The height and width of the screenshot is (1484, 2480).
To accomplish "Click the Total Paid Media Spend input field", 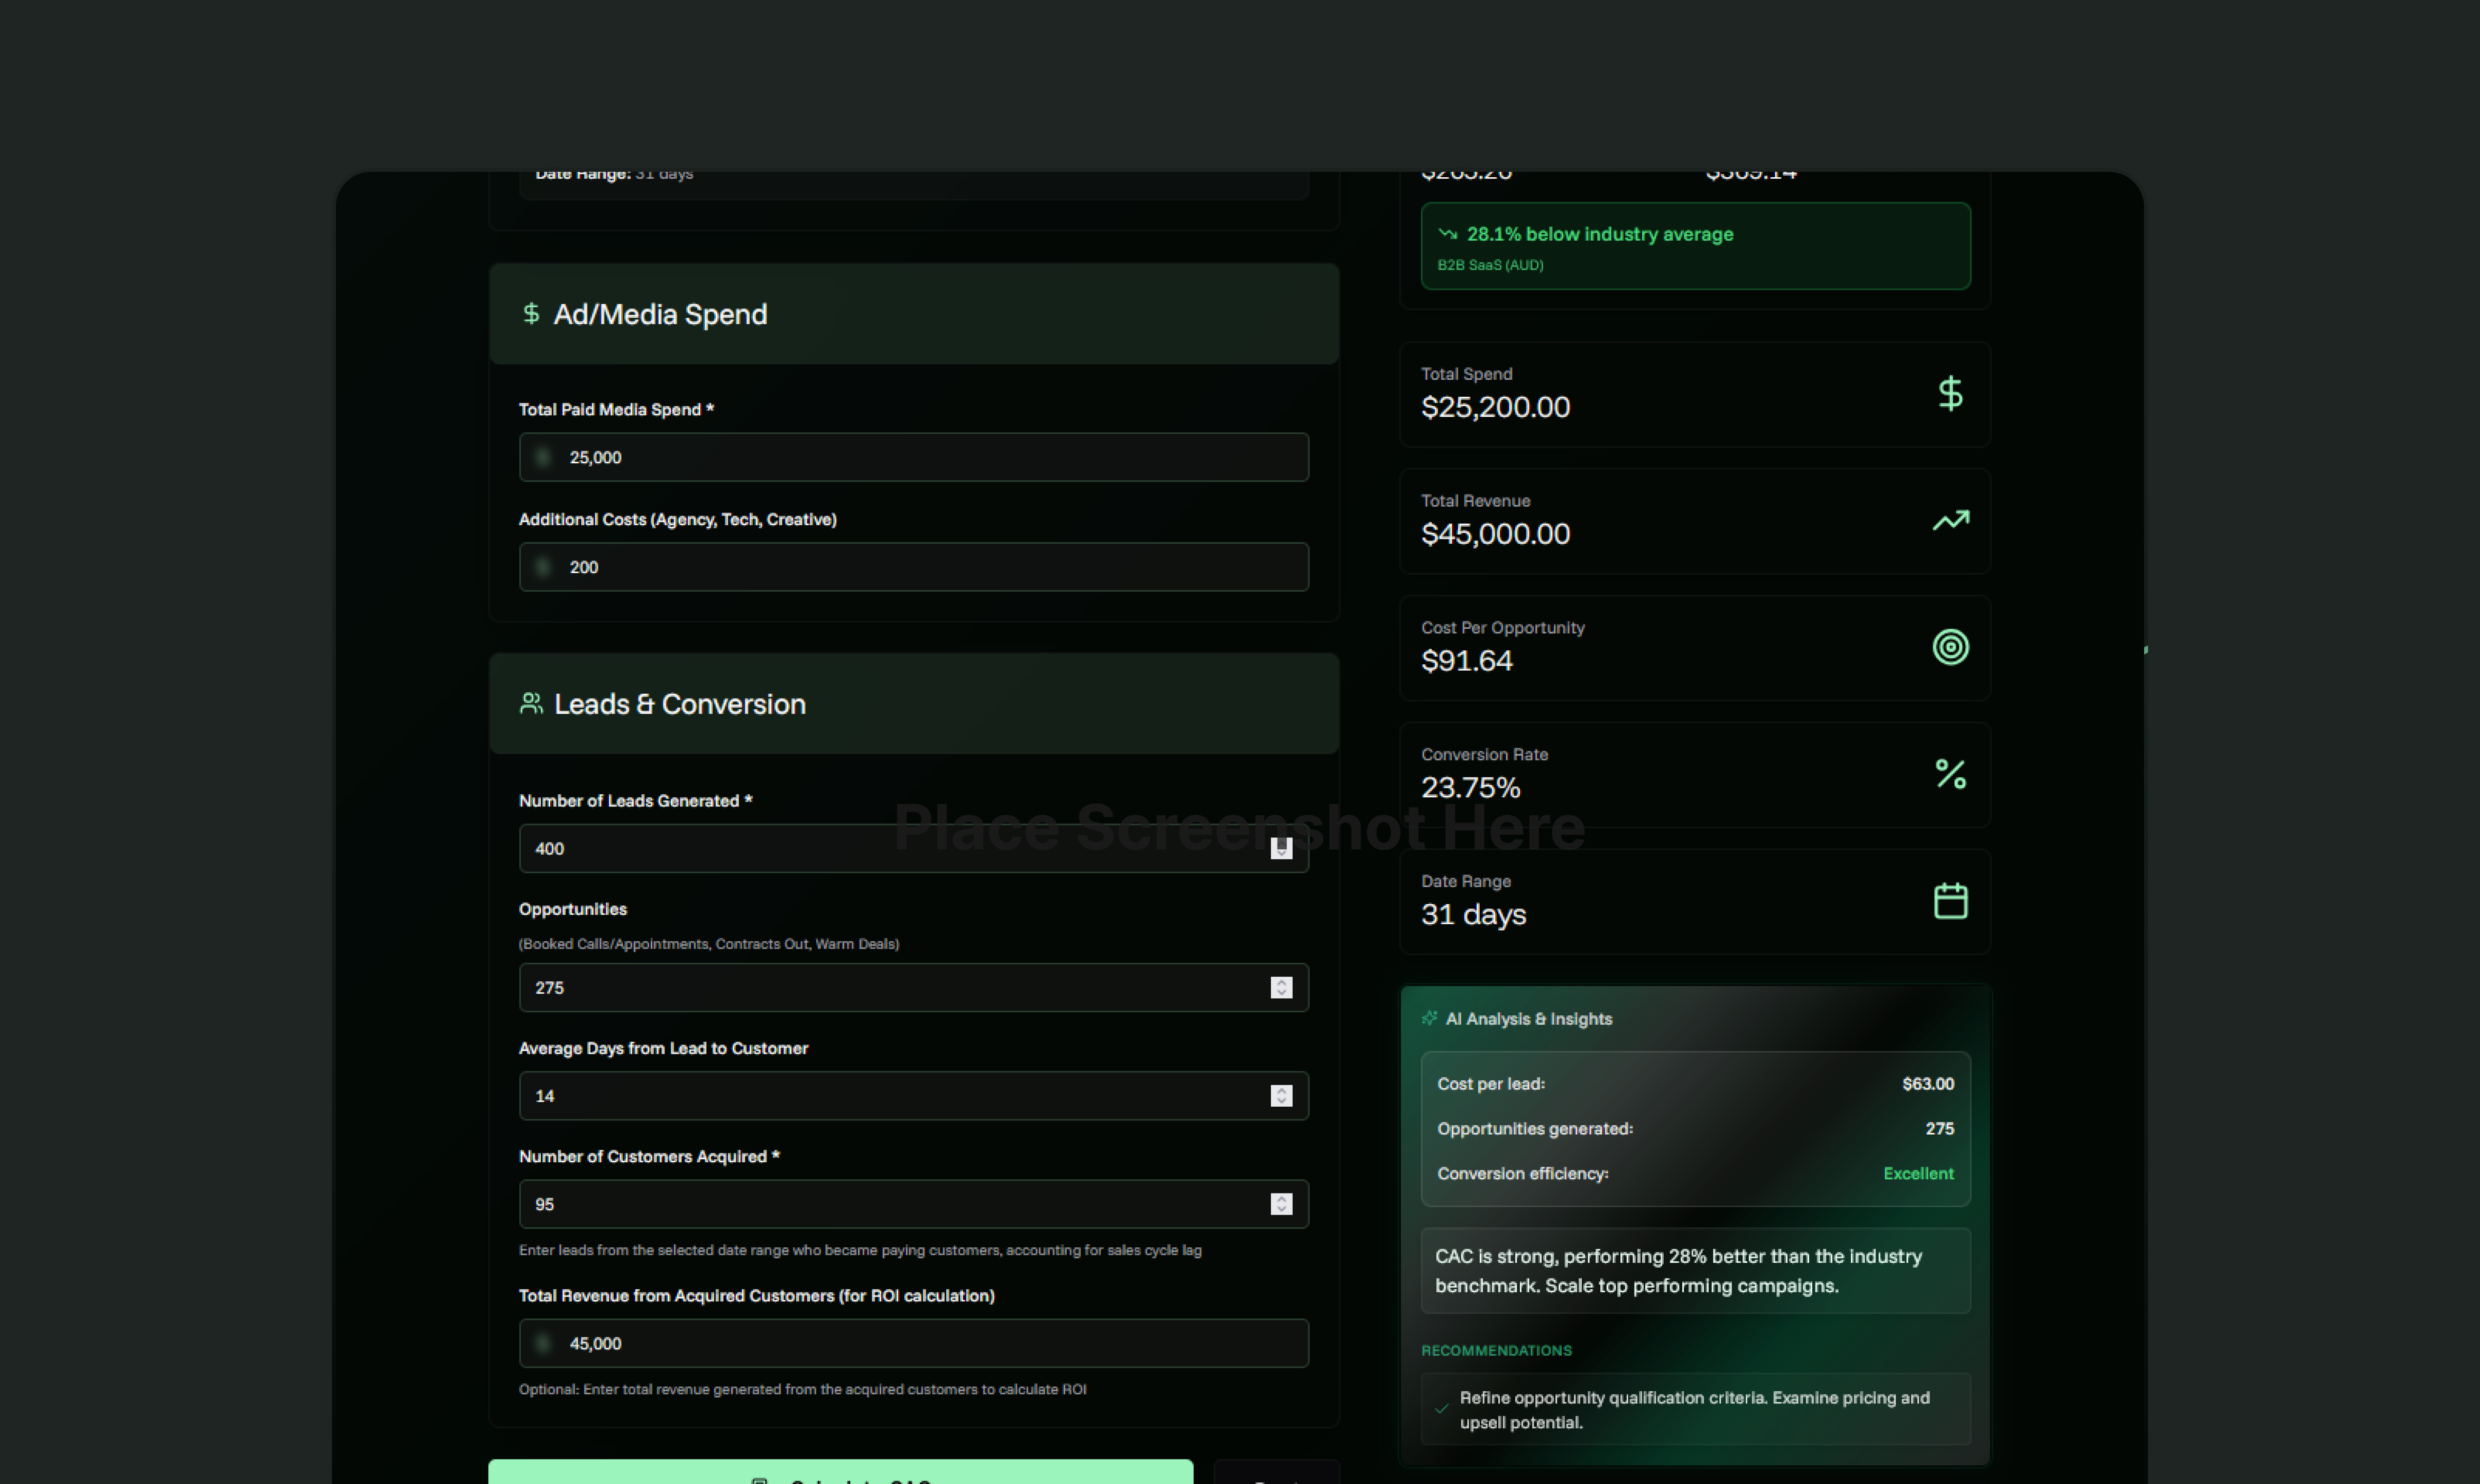I will coord(914,457).
